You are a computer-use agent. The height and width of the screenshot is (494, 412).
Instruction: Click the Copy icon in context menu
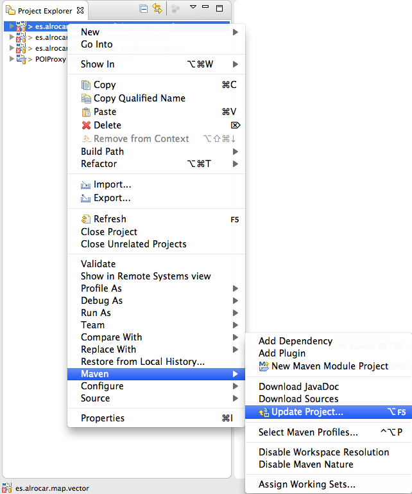coord(85,85)
